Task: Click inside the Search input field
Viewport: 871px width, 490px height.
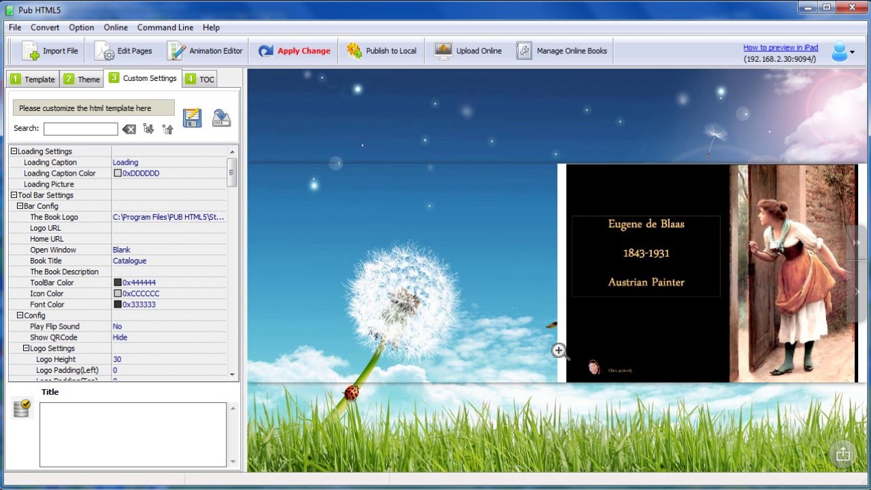Action: tap(81, 129)
